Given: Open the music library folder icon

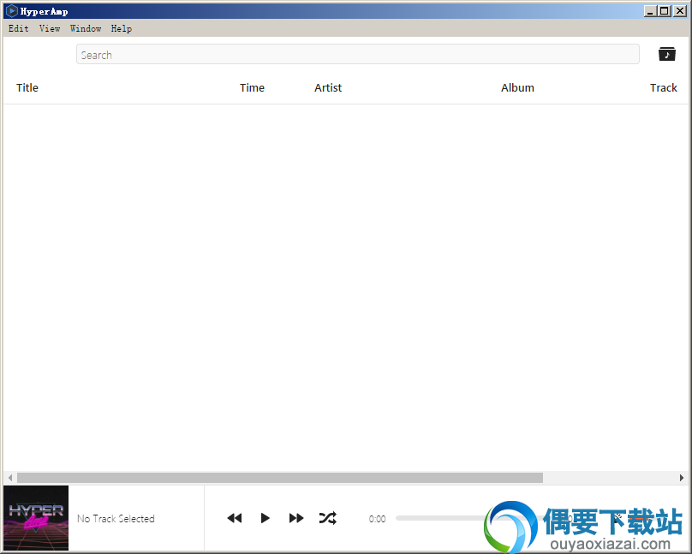Looking at the screenshot, I should click(x=667, y=54).
